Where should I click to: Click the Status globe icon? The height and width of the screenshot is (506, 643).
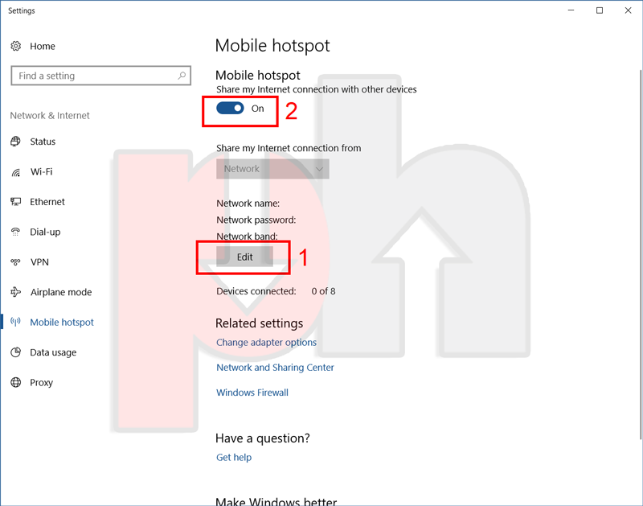15,142
